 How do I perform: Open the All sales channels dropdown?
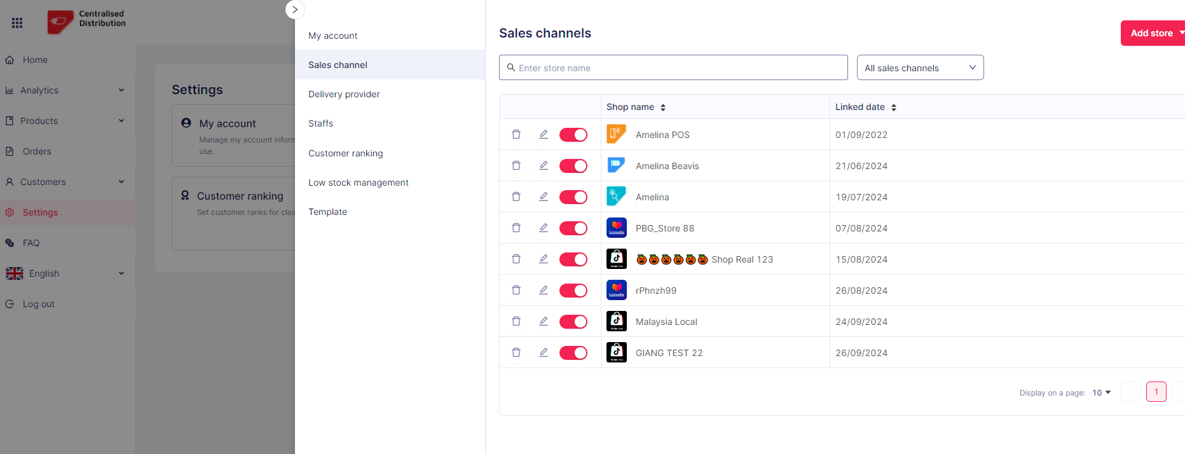pyautogui.click(x=919, y=68)
